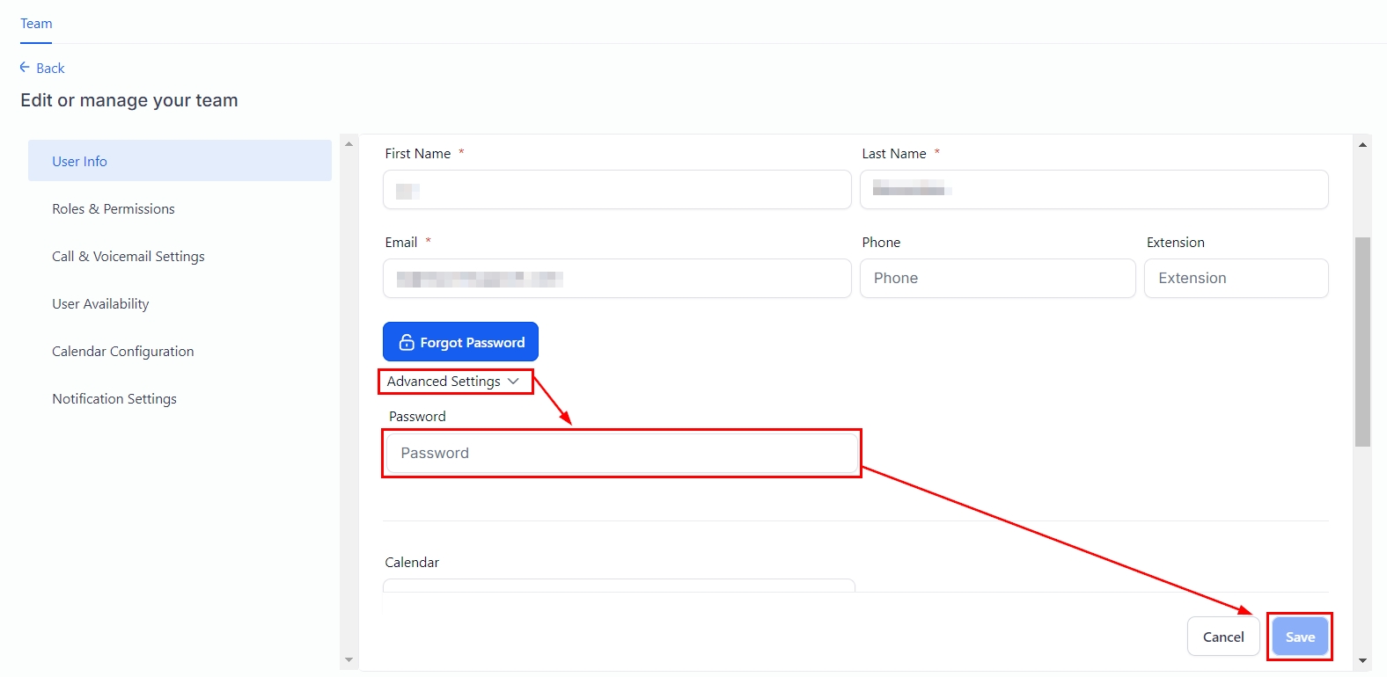Select User Info in sidebar

coord(180,161)
